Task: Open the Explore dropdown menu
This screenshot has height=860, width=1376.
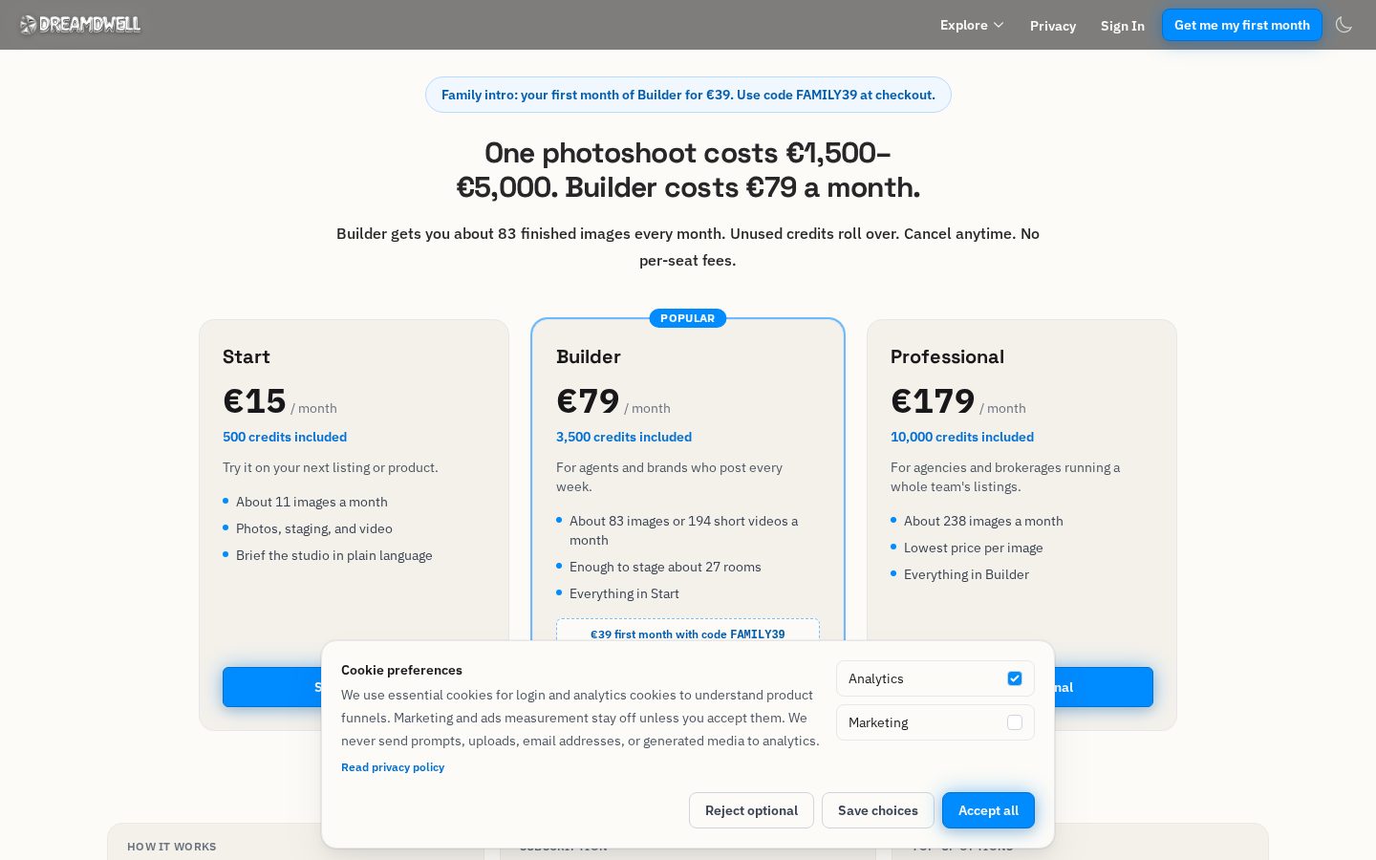Action: coord(972,25)
